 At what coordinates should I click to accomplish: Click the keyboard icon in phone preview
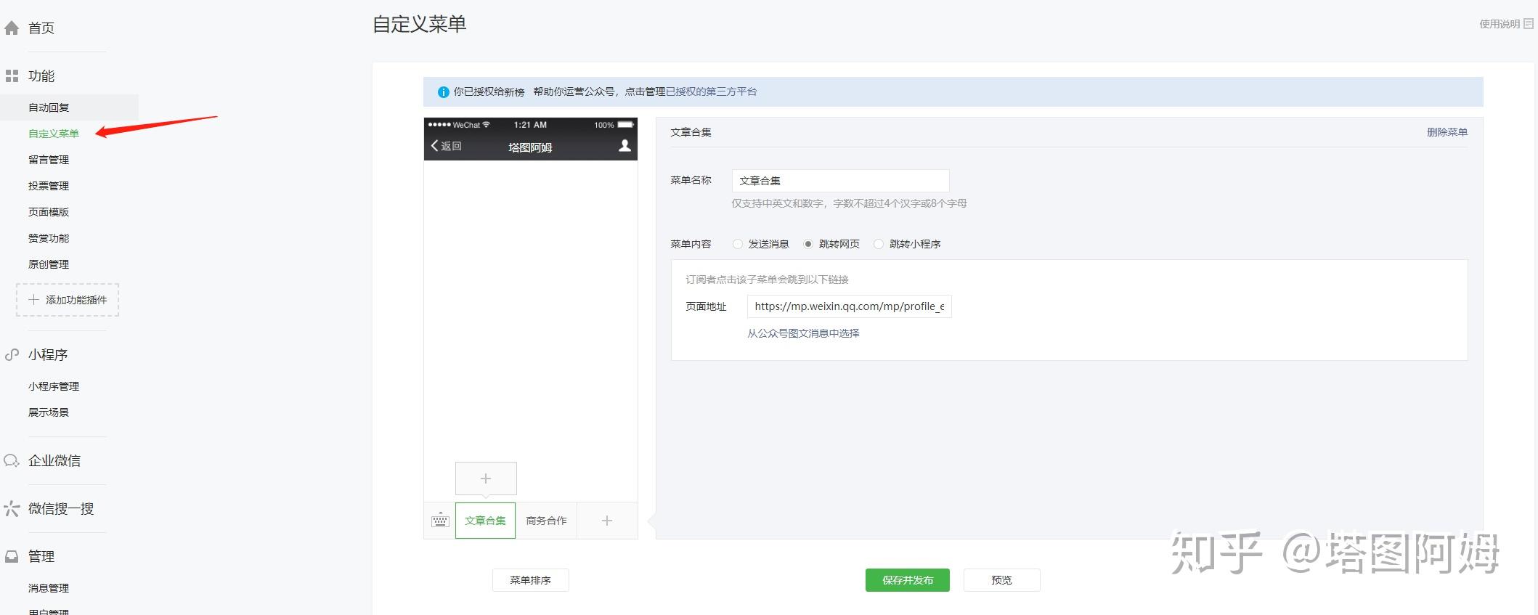click(x=440, y=520)
